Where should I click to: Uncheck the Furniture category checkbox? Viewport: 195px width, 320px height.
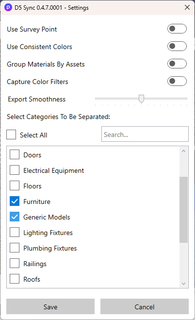[x=15, y=201]
